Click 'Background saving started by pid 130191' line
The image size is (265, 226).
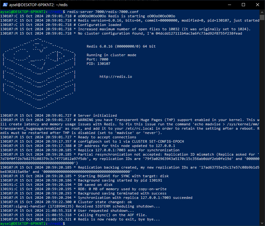[x=81, y=181]
